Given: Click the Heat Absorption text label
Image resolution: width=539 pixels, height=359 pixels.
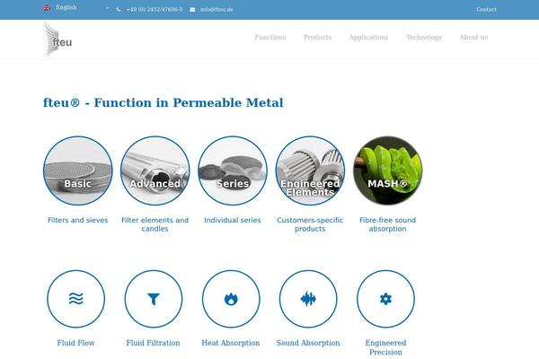Looking at the screenshot, I should (231, 343).
